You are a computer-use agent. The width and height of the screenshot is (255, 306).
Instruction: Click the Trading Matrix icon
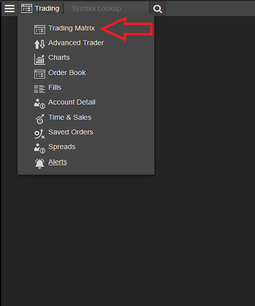point(40,29)
